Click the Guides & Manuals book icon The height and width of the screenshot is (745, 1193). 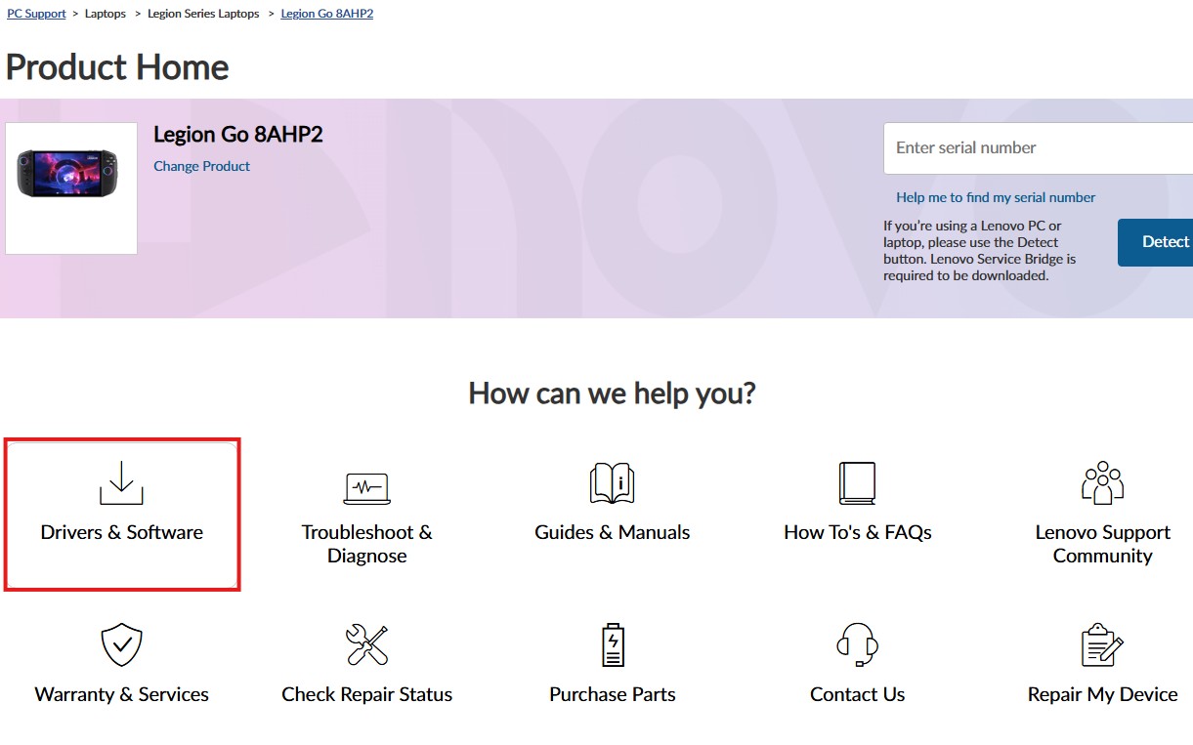[613, 482]
